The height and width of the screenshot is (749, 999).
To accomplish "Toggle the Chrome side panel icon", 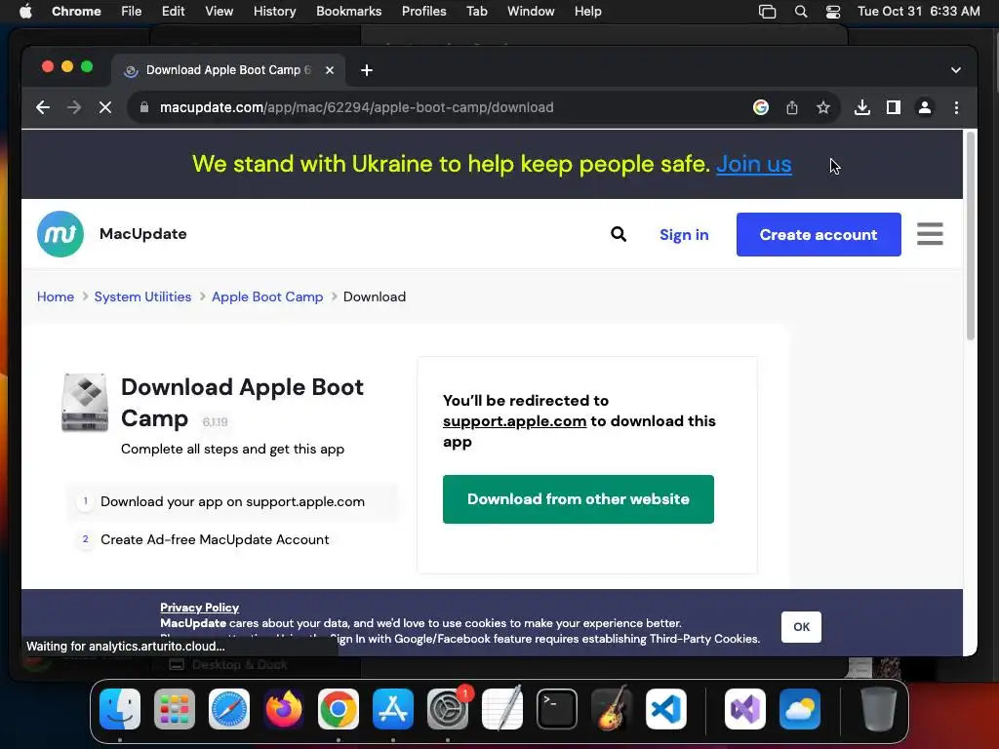I will click(x=894, y=107).
